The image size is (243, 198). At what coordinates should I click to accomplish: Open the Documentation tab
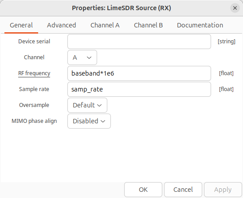tap(200, 25)
